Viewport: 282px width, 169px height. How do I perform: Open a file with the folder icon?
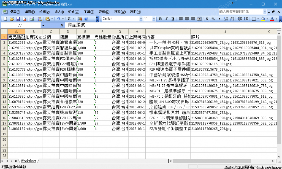[12, 19]
